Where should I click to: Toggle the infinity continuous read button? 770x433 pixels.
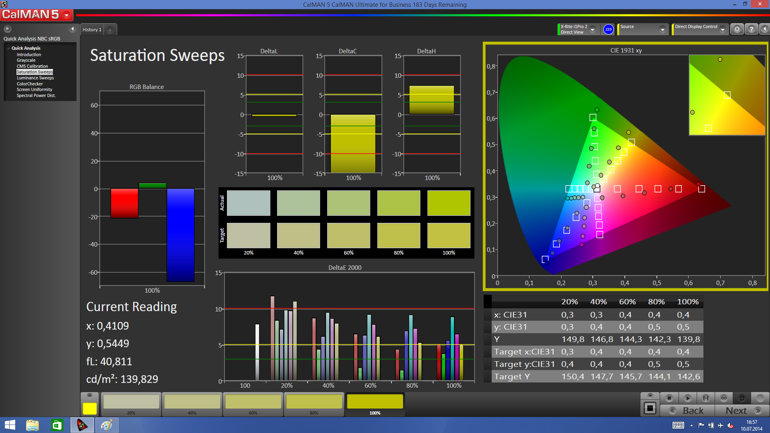pyautogui.click(x=724, y=398)
